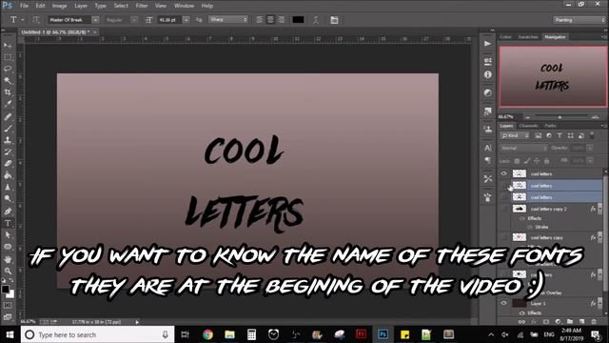Open the Filter menu
The height and width of the screenshot is (343, 609).
[142, 6]
